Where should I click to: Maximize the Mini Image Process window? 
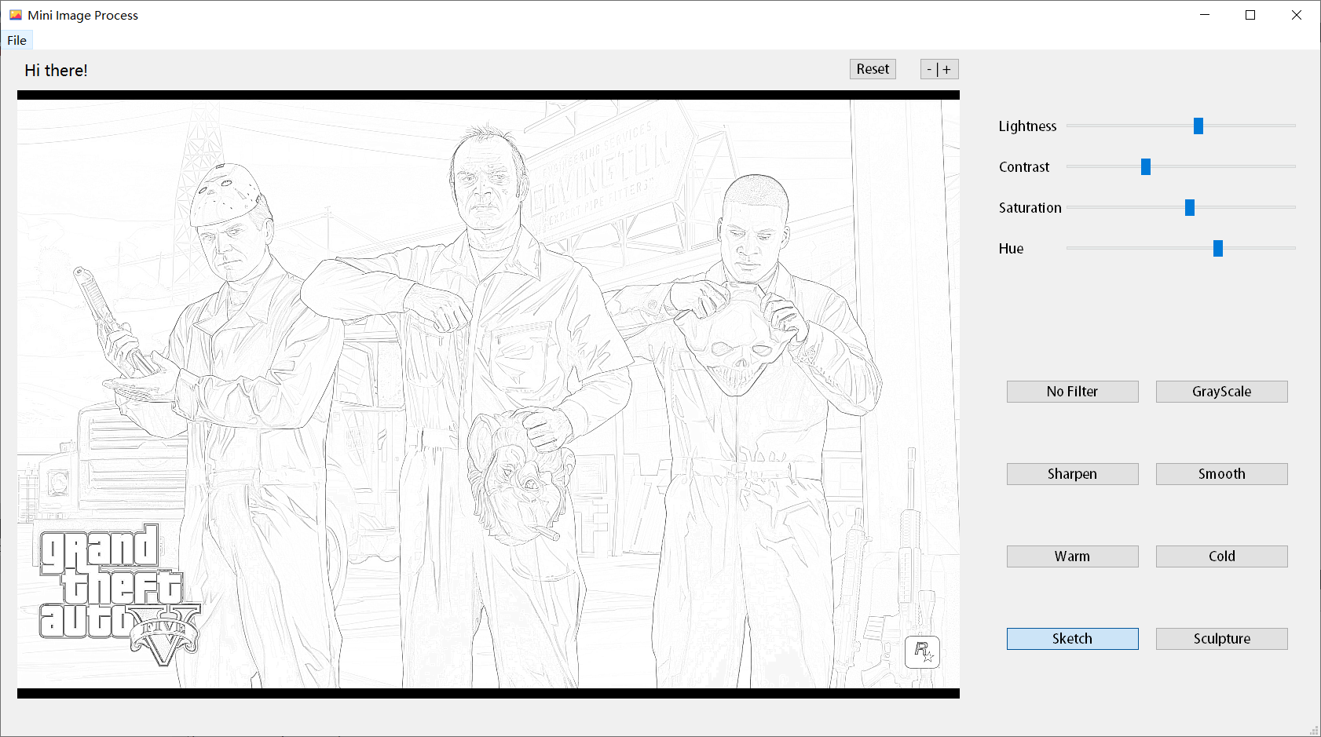pyautogui.click(x=1250, y=15)
